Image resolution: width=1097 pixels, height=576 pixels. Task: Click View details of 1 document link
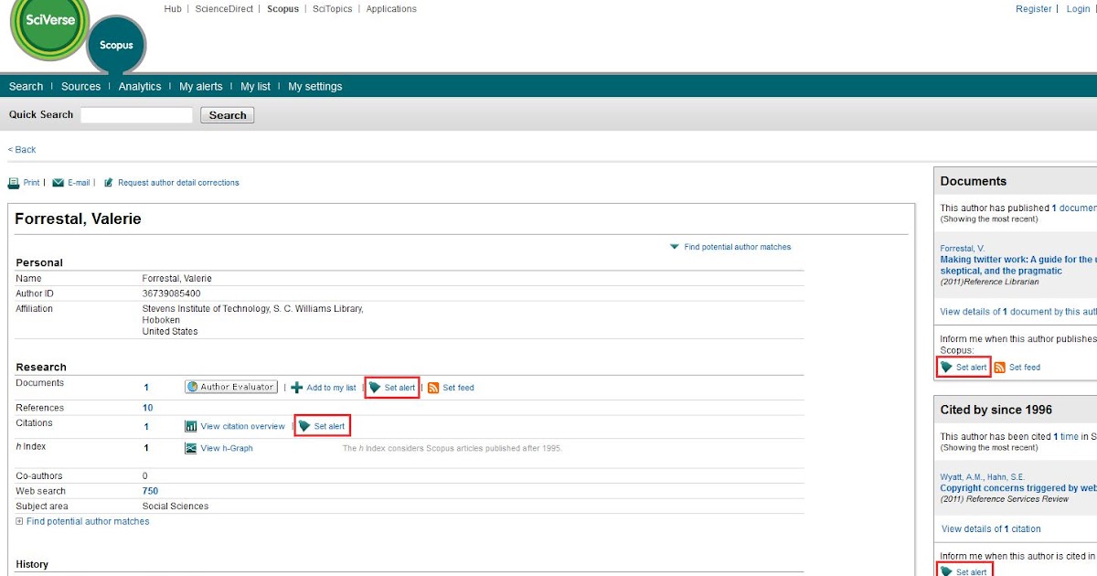pos(1018,312)
